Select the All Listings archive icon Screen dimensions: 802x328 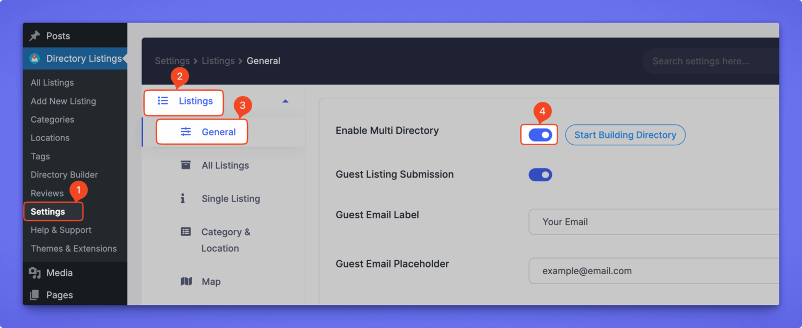185,165
